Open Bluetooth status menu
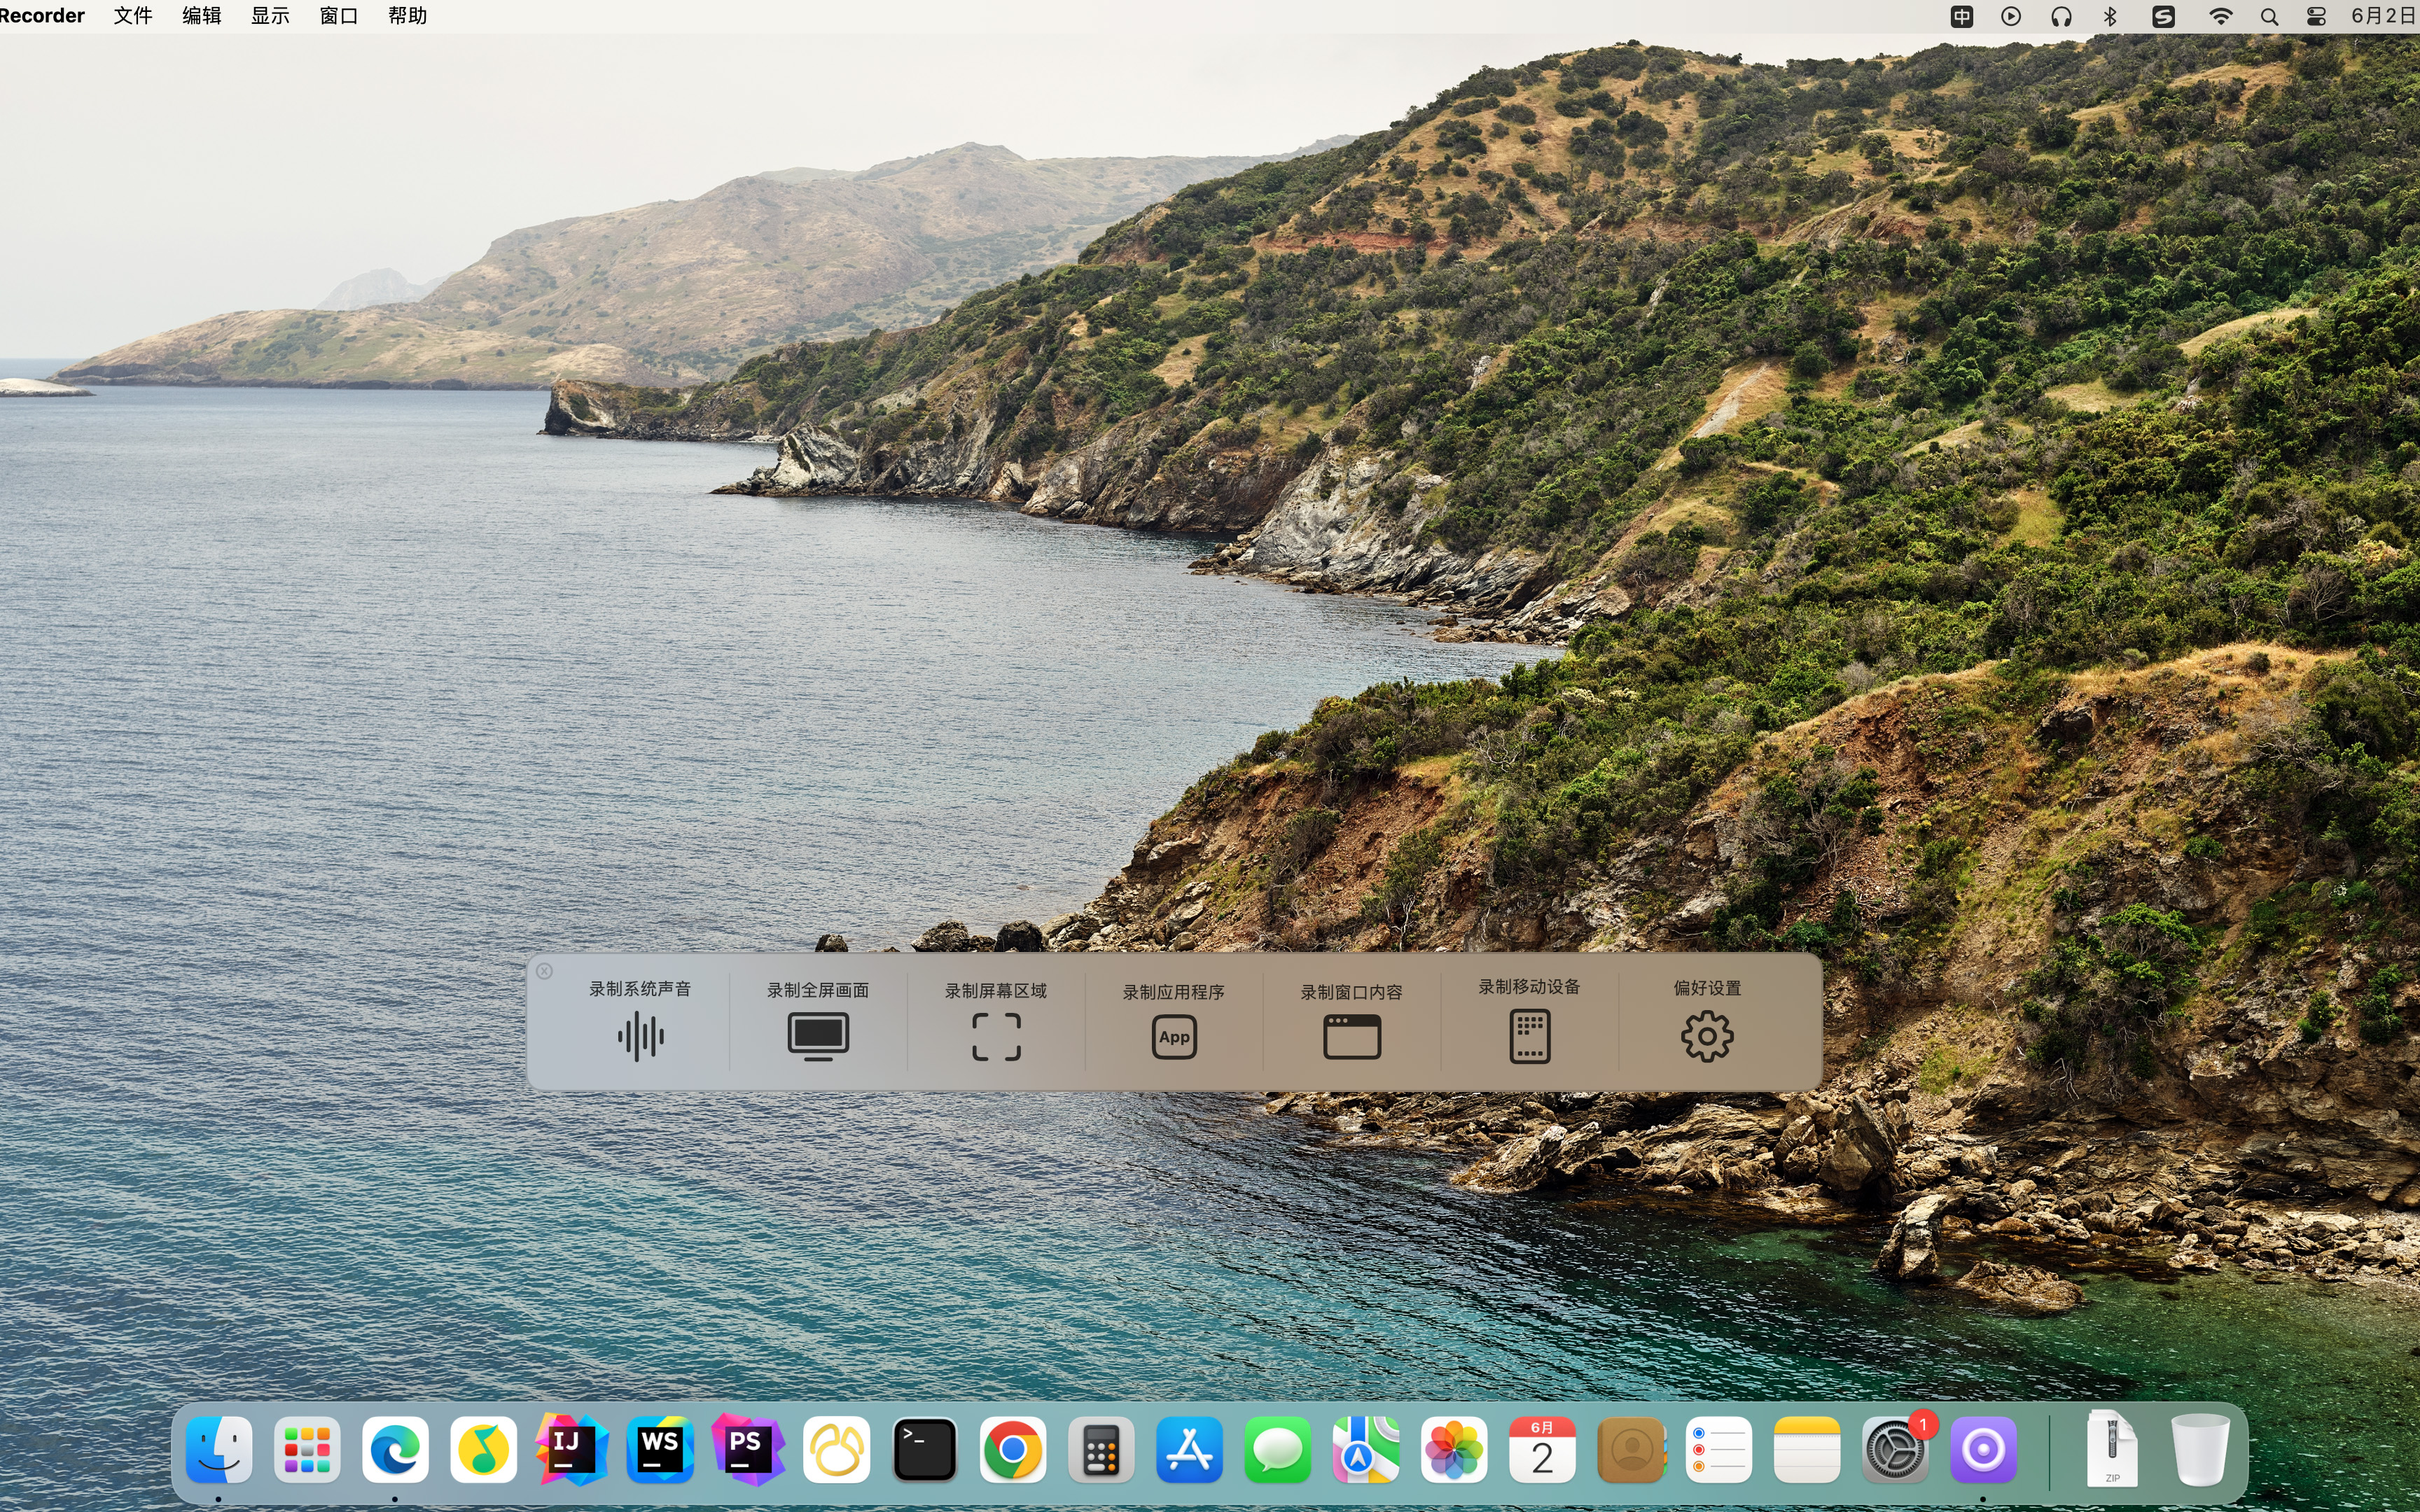Screen dimensions: 2420x1512 (2111, 16)
